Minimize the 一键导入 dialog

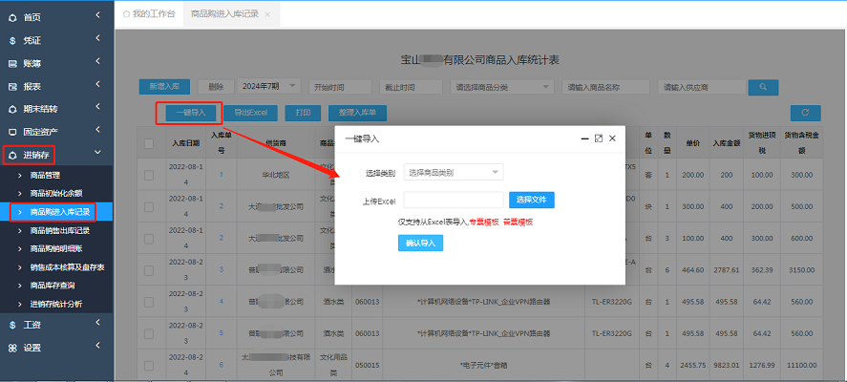tap(584, 138)
